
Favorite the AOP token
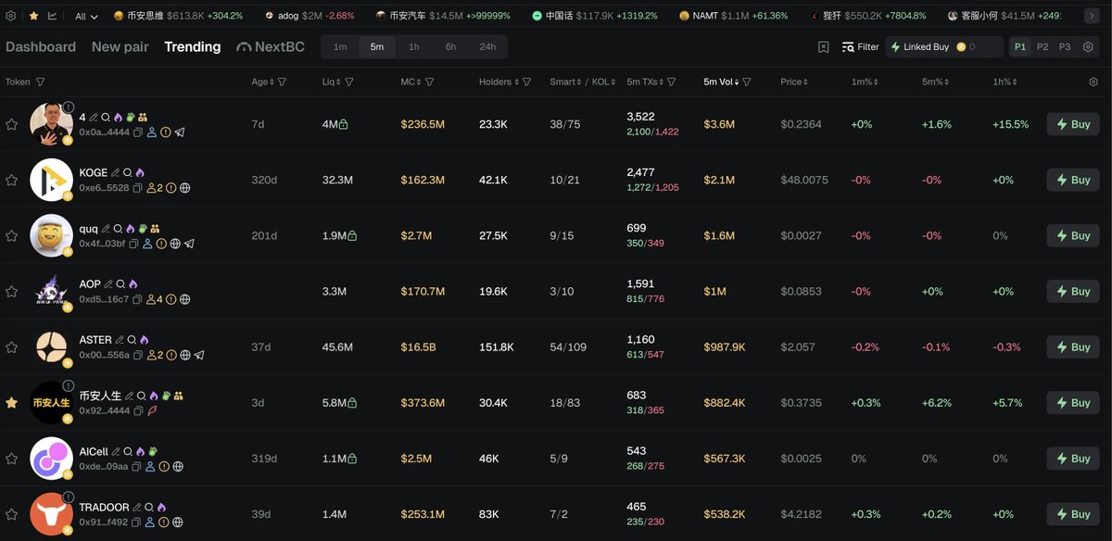pyautogui.click(x=11, y=291)
